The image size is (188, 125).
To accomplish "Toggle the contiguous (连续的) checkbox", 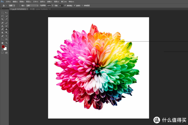I will click(x=75, y=6).
